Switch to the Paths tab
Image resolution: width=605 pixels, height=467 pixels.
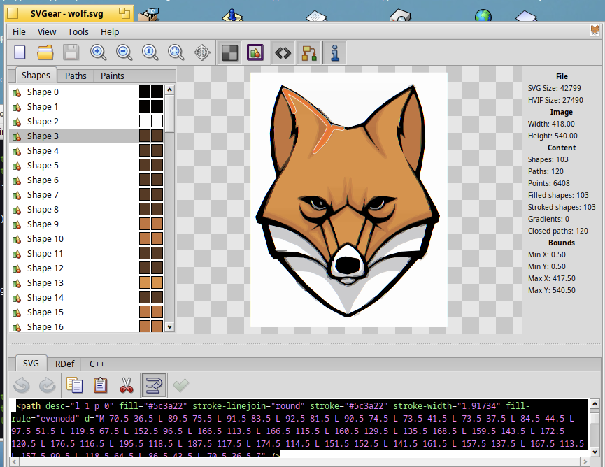pyautogui.click(x=76, y=76)
